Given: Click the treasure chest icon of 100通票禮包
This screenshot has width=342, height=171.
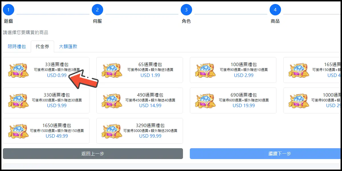Looking at the screenshot, I should click(205, 70).
